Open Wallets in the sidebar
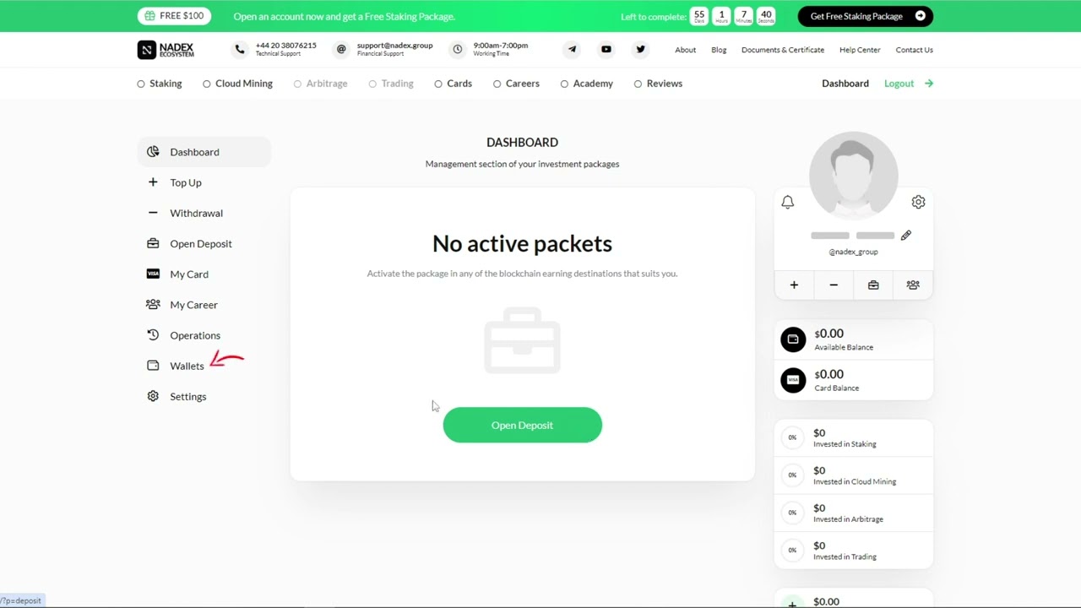This screenshot has height=608, width=1081. [x=187, y=366]
